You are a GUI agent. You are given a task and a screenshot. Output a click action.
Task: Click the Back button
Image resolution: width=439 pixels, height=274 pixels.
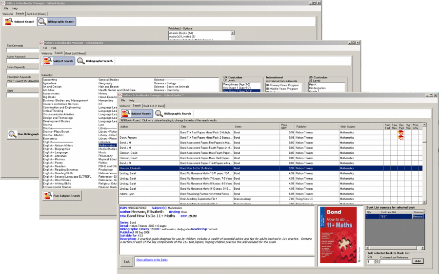pos(126,261)
